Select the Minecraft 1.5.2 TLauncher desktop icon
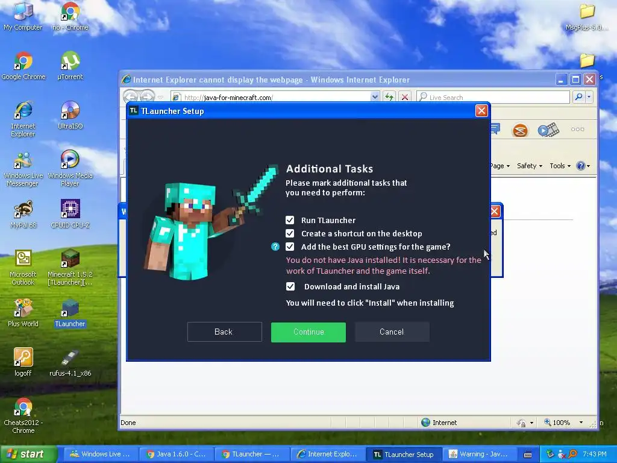Image resolution: width=617 pixels, height=463 pixels. [70, 268]
